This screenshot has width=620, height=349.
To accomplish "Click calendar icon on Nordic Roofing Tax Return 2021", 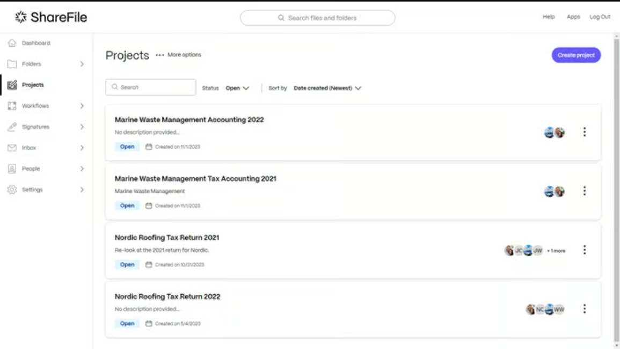I will click(x=149, y=264).
